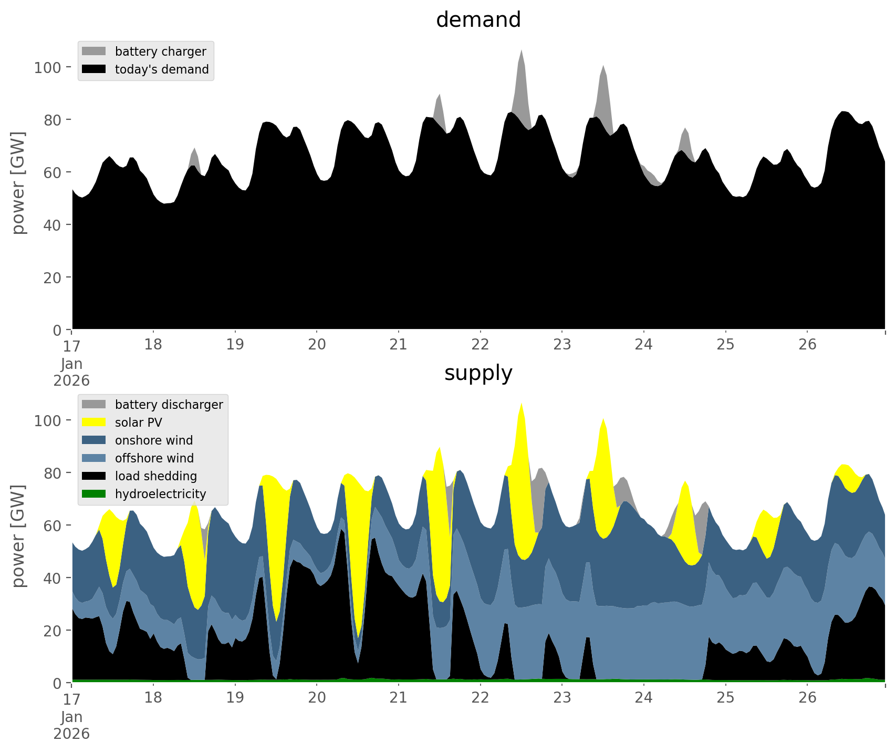Click date tick 20 on the supply chart
Viewport: 896px width, 752px height.
(x=317, y=698)
